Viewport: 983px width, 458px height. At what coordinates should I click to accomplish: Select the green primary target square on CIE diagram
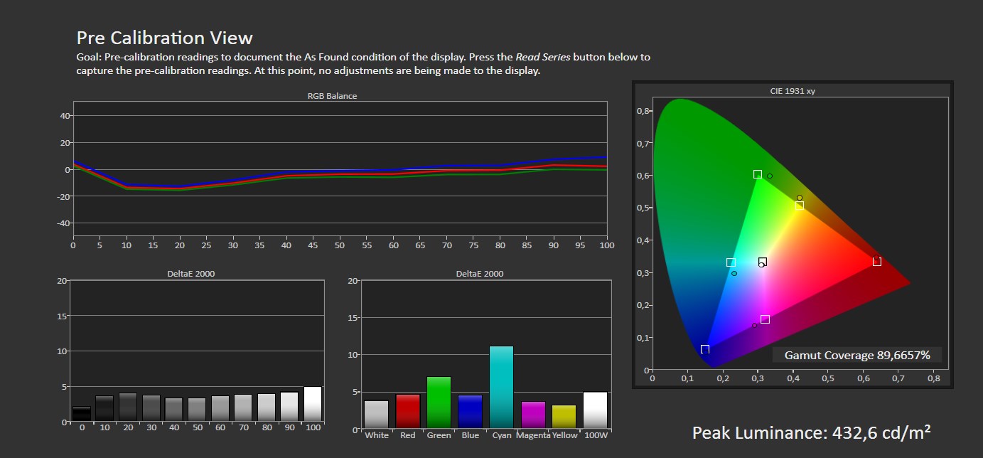tap(758, 174)
